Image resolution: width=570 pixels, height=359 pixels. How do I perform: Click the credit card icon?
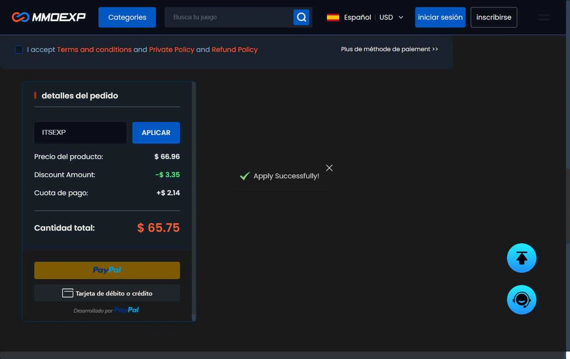(68, 293)
